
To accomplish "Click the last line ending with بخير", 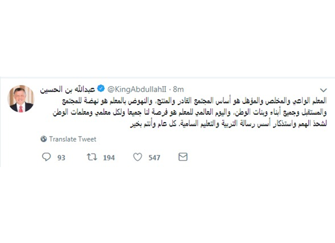I will tap(228, 124).
